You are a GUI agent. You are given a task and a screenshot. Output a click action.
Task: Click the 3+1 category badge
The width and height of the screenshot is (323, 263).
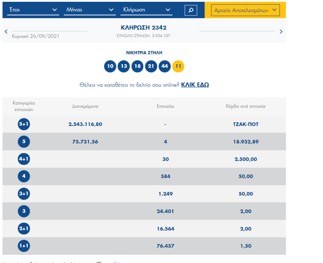tap(24, 194)
